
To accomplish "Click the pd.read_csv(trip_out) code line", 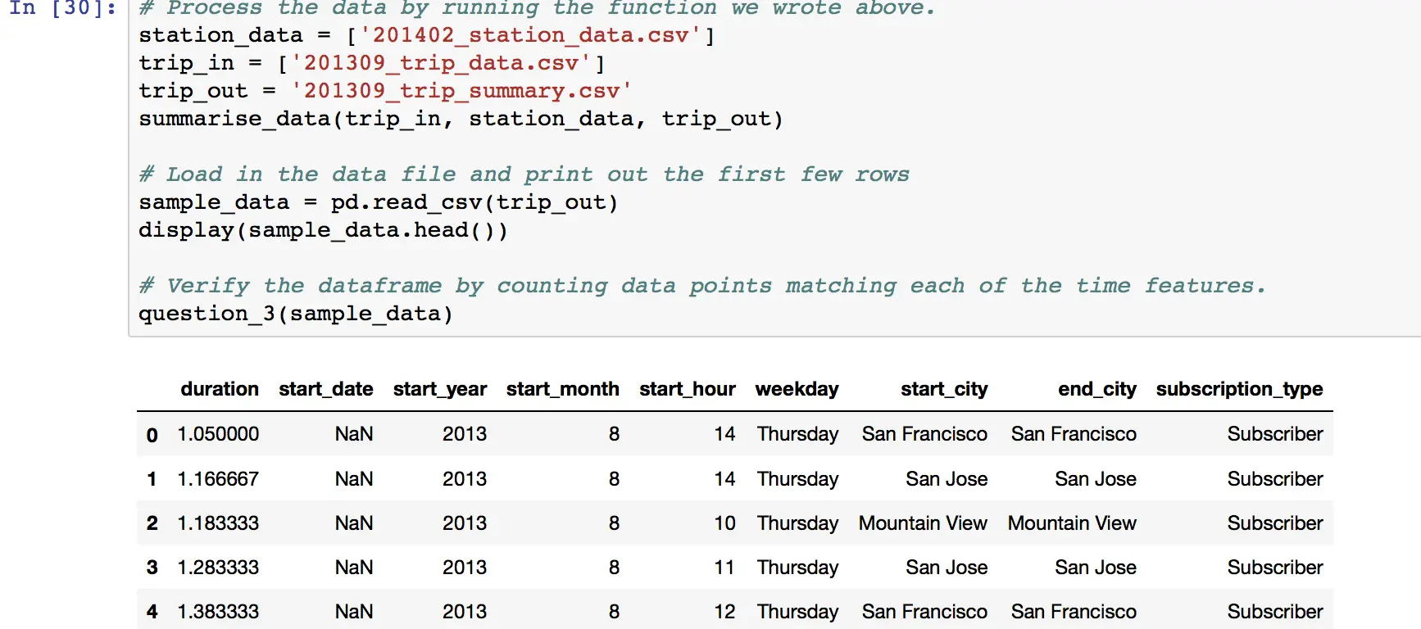I will click(x=378, y=203).
